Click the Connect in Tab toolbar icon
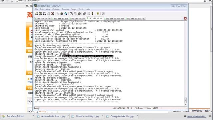The width and height of the screenshot is (213, 120). click(x=45, y=14)
